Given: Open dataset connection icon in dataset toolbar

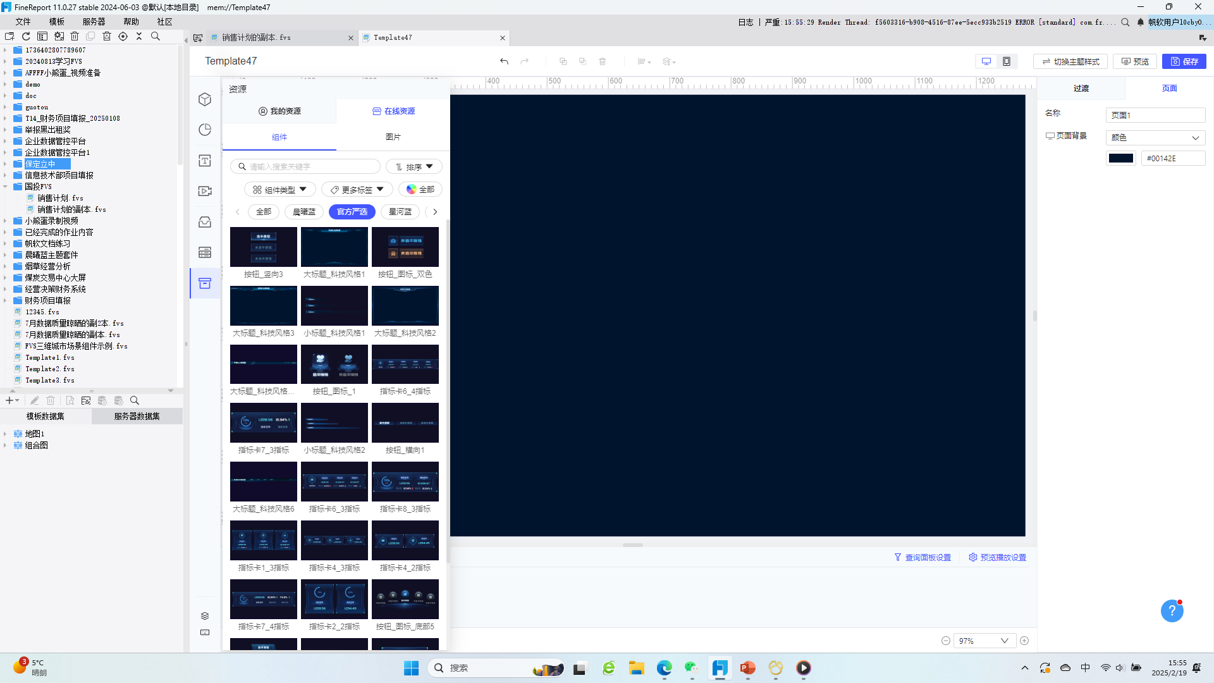Looking at the screenshot, I should [x=86, y=400].
